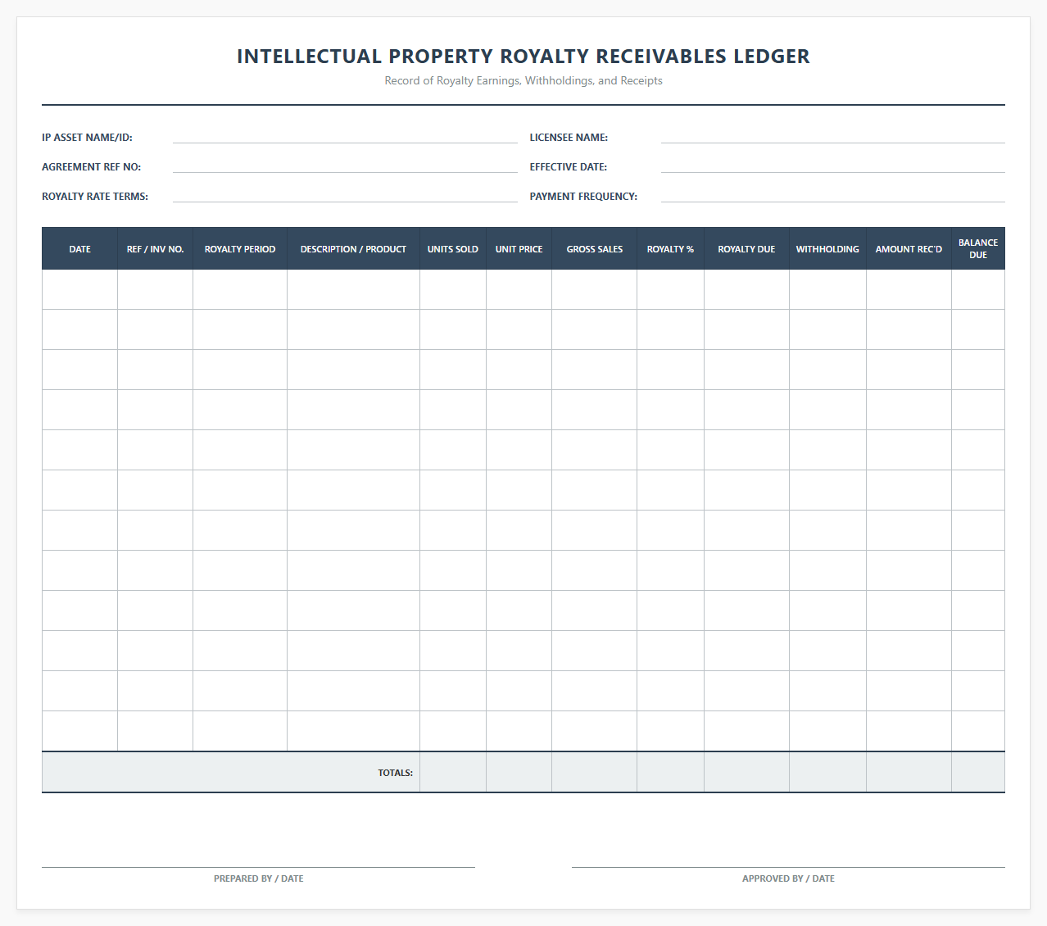Click the 'TOTALS:' label
Viewport: 1047px width, 926px height.
coord(395,773)
